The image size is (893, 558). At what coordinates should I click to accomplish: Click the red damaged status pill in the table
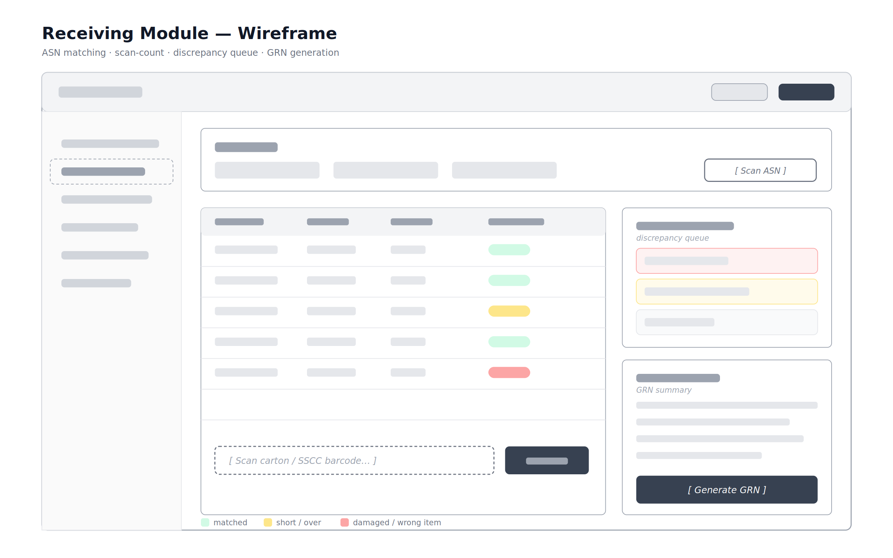click(x=509, y=372)
